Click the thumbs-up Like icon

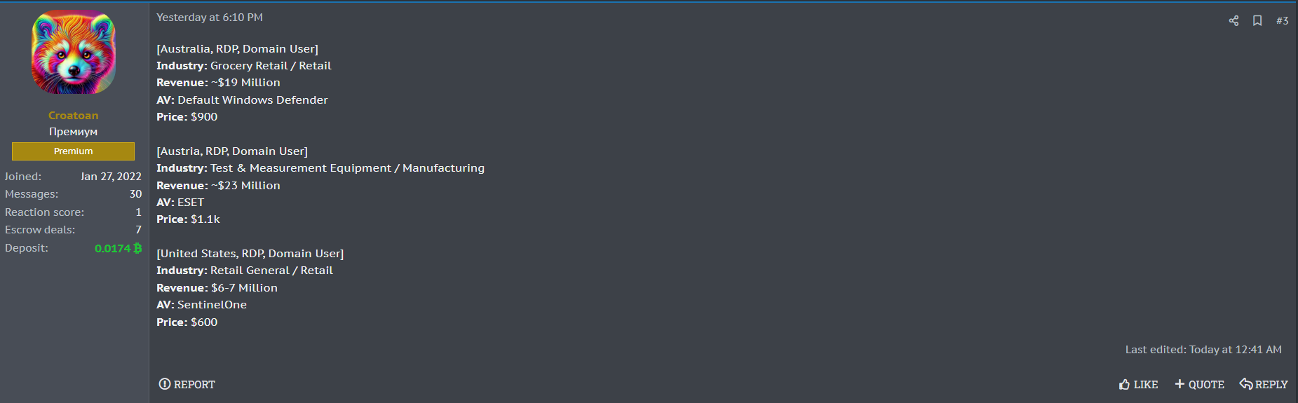pyautogui.click(x=1124, y=384)
